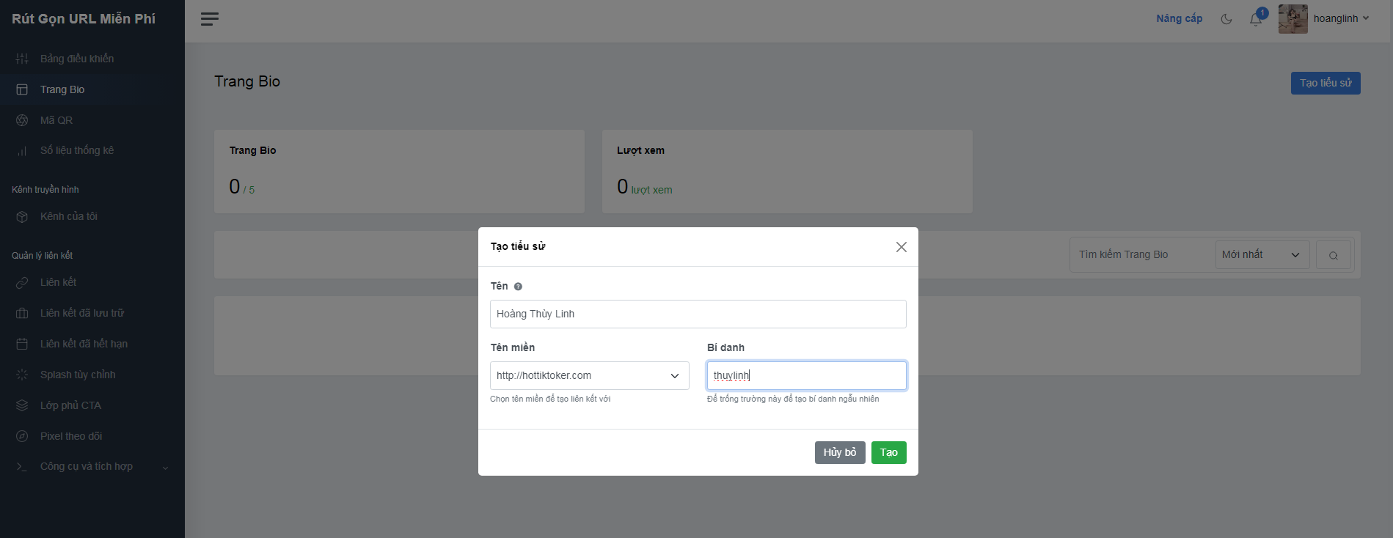Open Bảng điều khiển in sidebar
Screen dimensions: 1393x538
click(76, 59)
